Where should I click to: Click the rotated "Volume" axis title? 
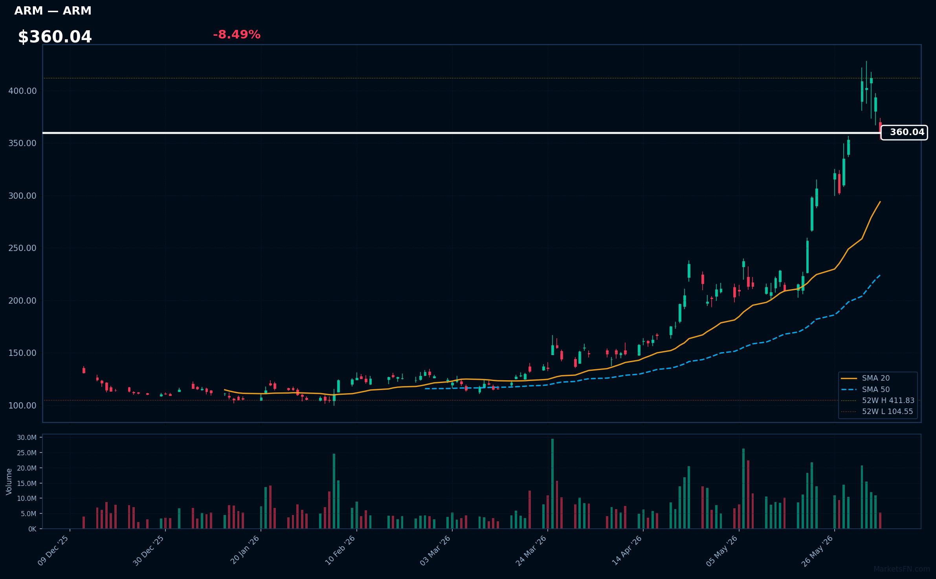(9, 482)
